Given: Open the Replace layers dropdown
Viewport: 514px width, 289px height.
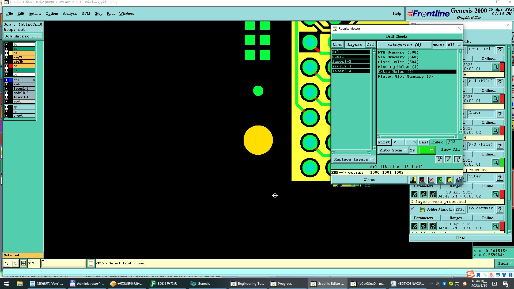Looking at the screenshot, I should [x=354, y=159].
